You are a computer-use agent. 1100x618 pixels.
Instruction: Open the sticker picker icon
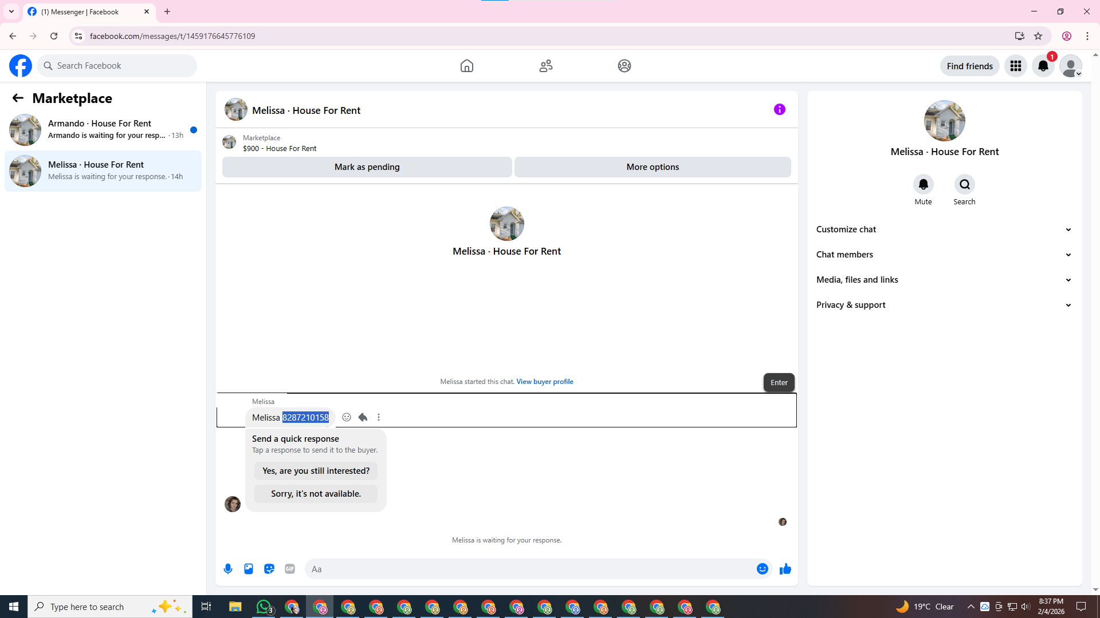tap(269, 569)
